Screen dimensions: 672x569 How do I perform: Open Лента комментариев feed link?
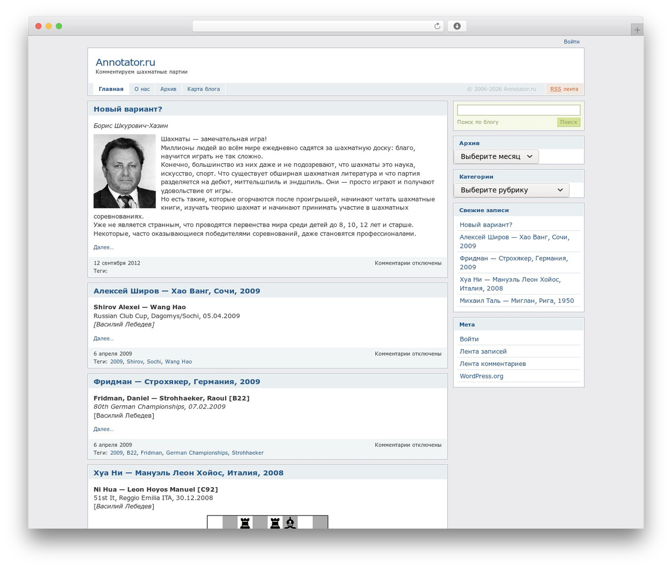click(x=493, y=364)
